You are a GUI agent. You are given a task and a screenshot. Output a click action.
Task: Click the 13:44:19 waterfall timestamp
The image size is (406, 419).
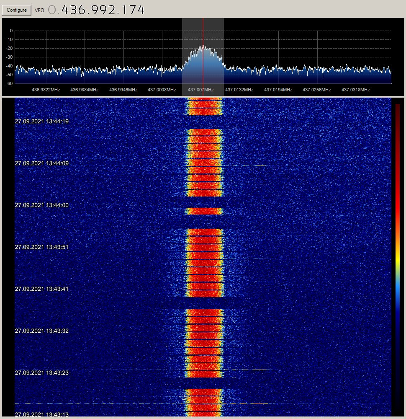click(41, 122)
